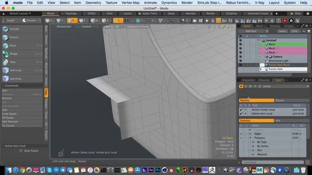The height and width of the screenshot is (175, 312).
Task: Click the Unity logo toolbar icon
Action: tap(291, 20)
